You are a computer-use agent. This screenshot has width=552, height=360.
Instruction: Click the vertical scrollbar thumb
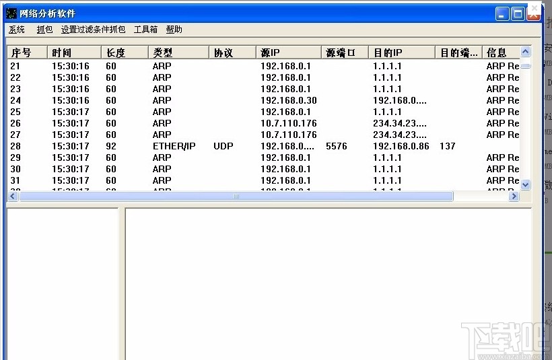point(526,66)
